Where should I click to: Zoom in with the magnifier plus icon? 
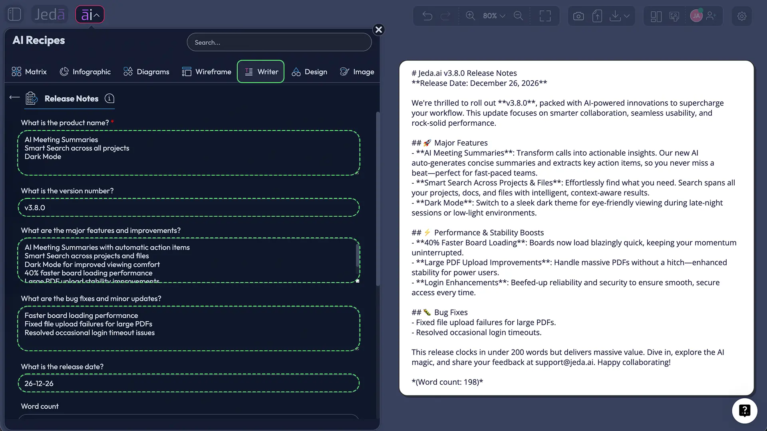tap(471, 16)
